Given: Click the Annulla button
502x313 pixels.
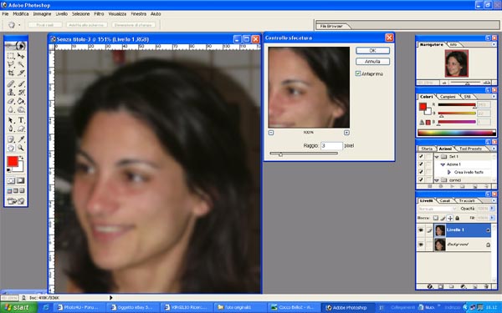Looking at the screenshot, I should click(x=372, y=61).
